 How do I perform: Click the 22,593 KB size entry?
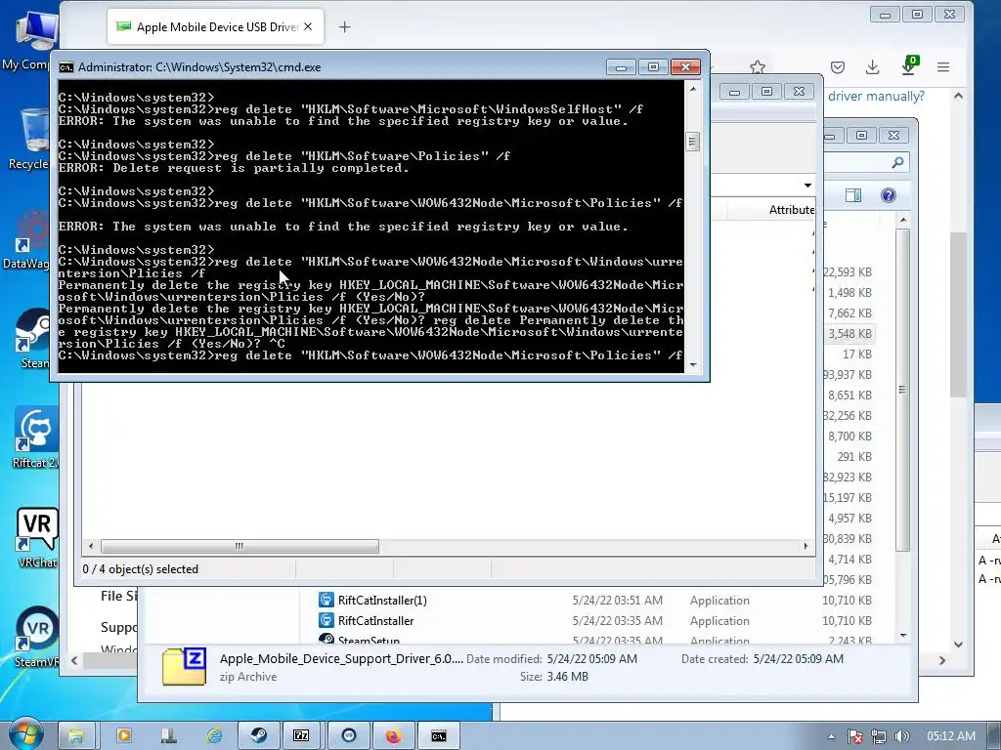click(x=848, y=272)
